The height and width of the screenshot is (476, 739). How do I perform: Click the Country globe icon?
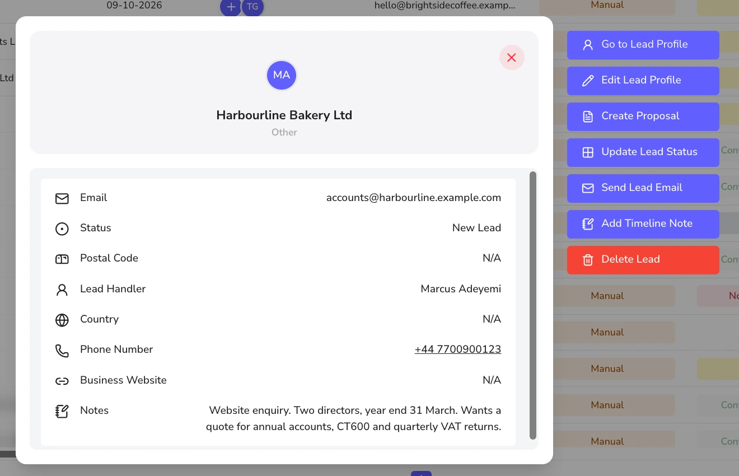[62, 320]
